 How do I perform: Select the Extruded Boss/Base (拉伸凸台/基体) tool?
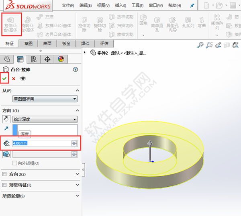11,24
